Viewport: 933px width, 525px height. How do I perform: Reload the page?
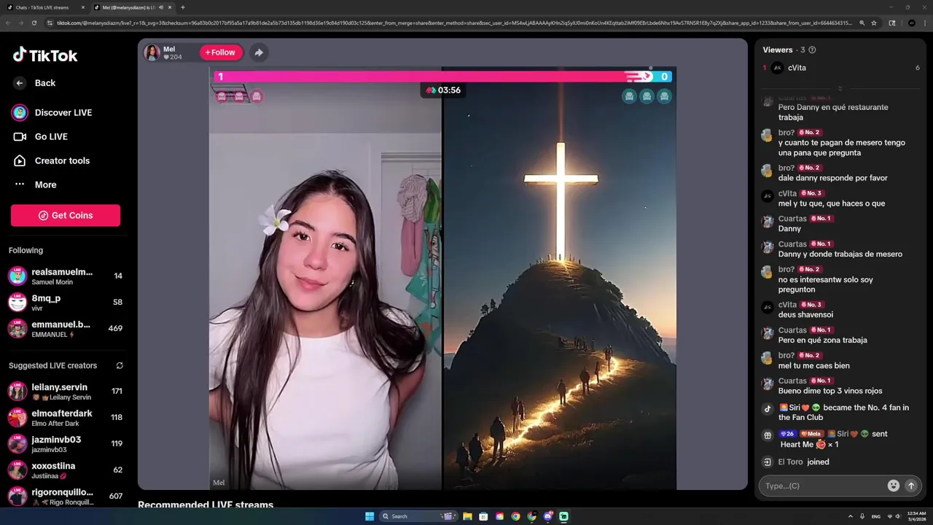coord(34,23)
